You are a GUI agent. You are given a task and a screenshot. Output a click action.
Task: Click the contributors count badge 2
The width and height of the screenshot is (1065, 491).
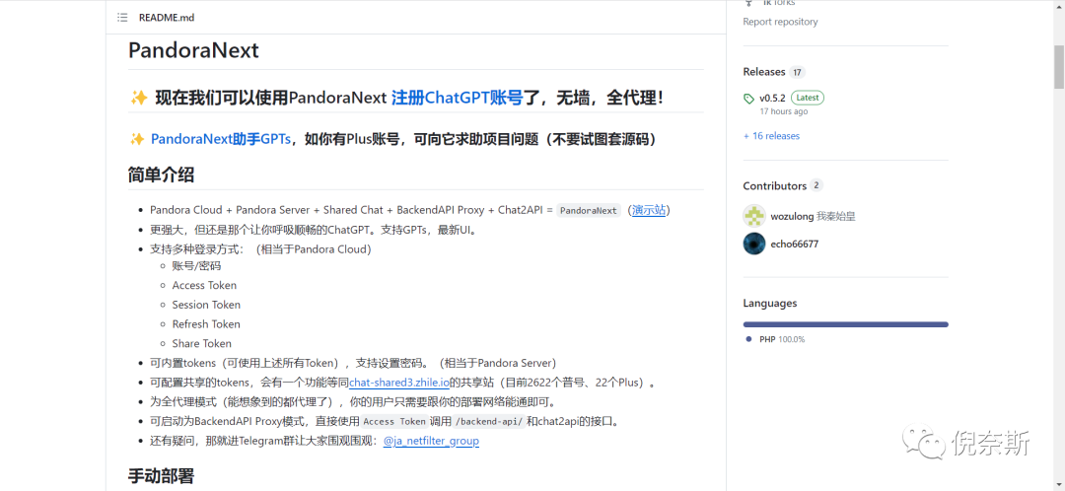[x=817, y=186]
